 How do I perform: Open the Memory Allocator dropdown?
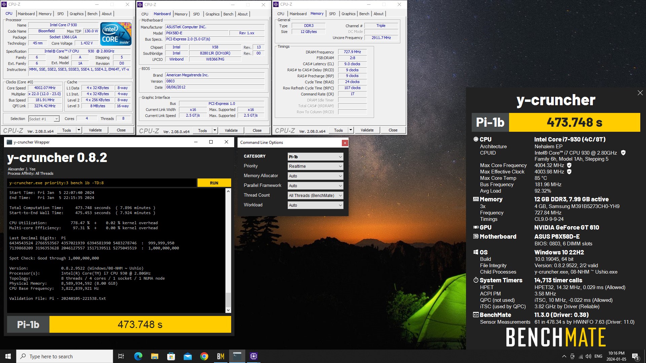315,176
